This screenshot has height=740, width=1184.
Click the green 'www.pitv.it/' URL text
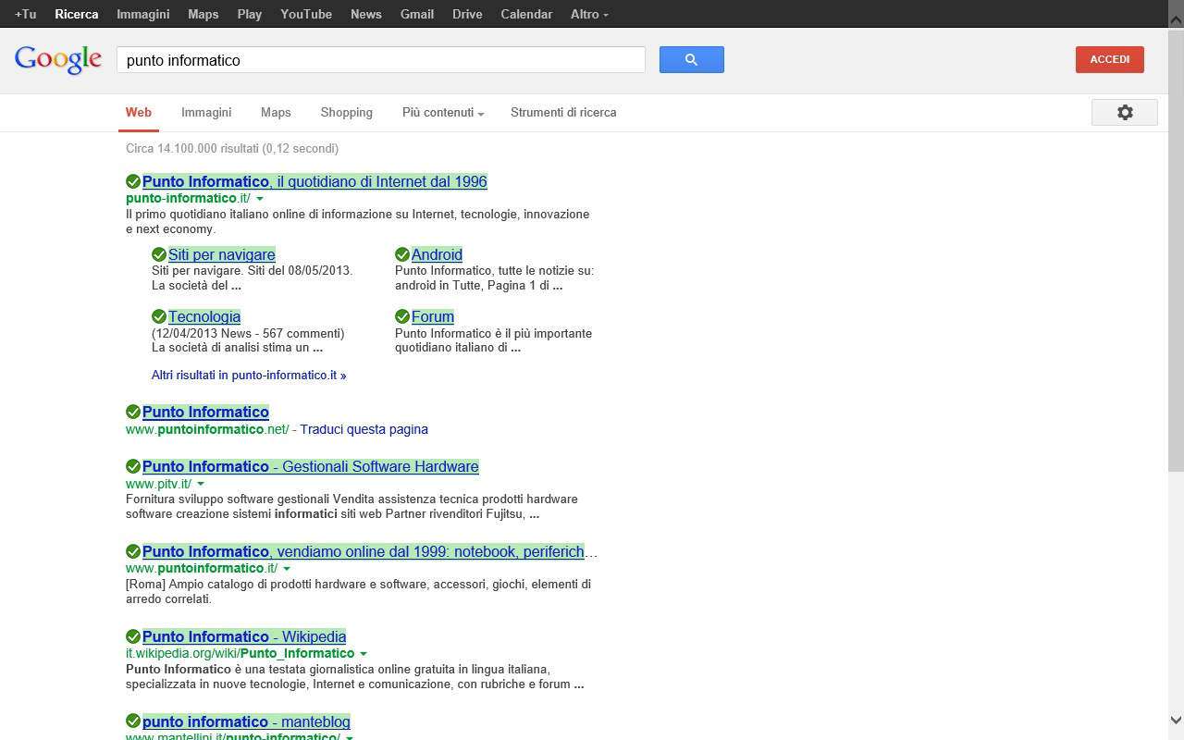(x=158, y=484)
